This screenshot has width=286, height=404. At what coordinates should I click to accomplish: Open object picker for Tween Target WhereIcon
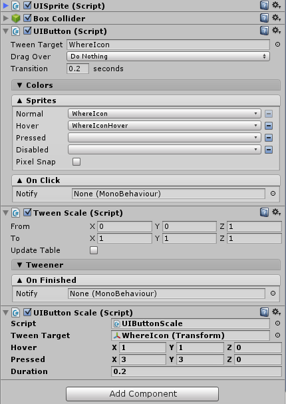point(277,45)
